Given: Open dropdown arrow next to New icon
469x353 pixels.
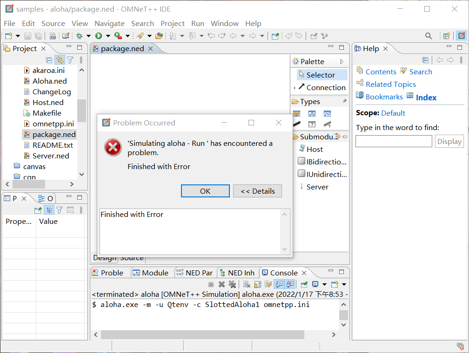Looking at the screenshot, I should 18,36.
